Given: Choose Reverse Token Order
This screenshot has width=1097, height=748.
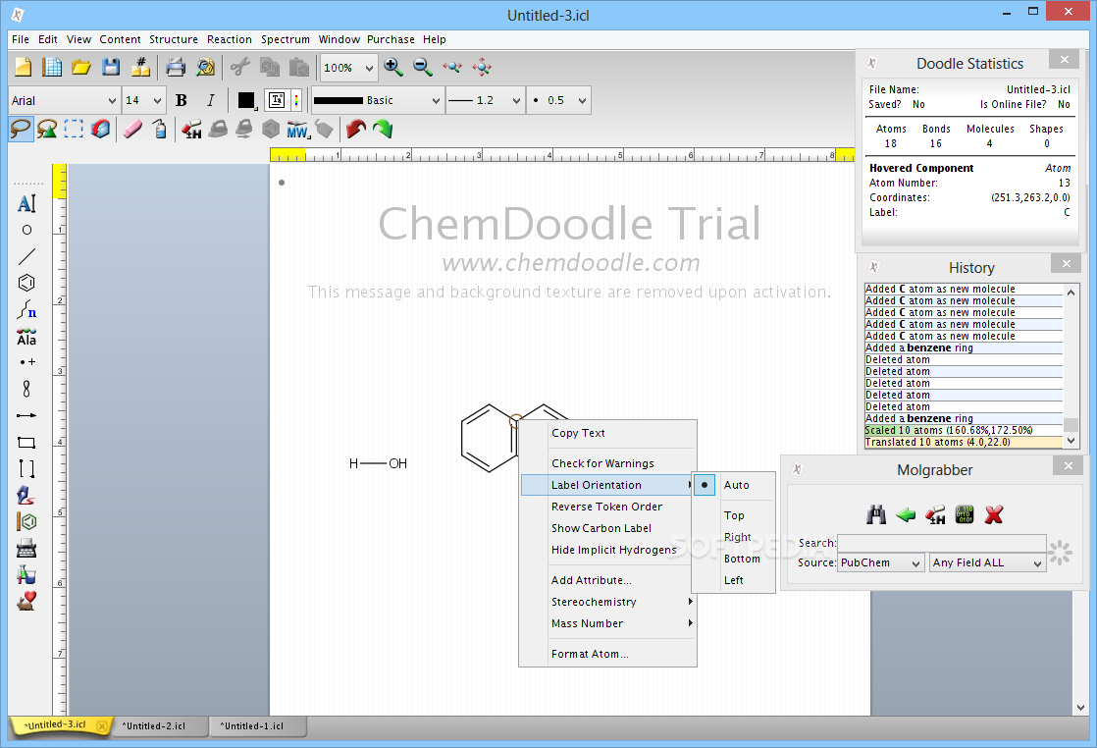Looking at the screenshot, I should tap(608, 507).
